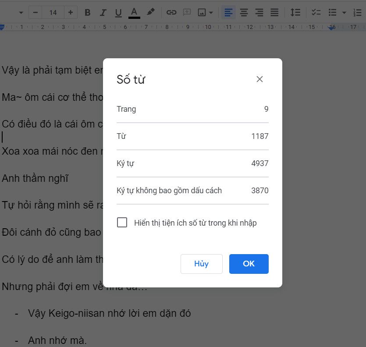Image resolution: width=366 pixels, height=347 pixels.
Task: Open the highlight color marker tool
Action: (150, 12)
